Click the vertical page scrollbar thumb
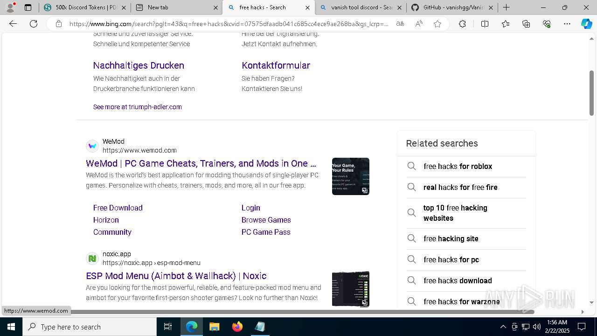The height and width of the screenshot is (336, 597). (591, 93)
